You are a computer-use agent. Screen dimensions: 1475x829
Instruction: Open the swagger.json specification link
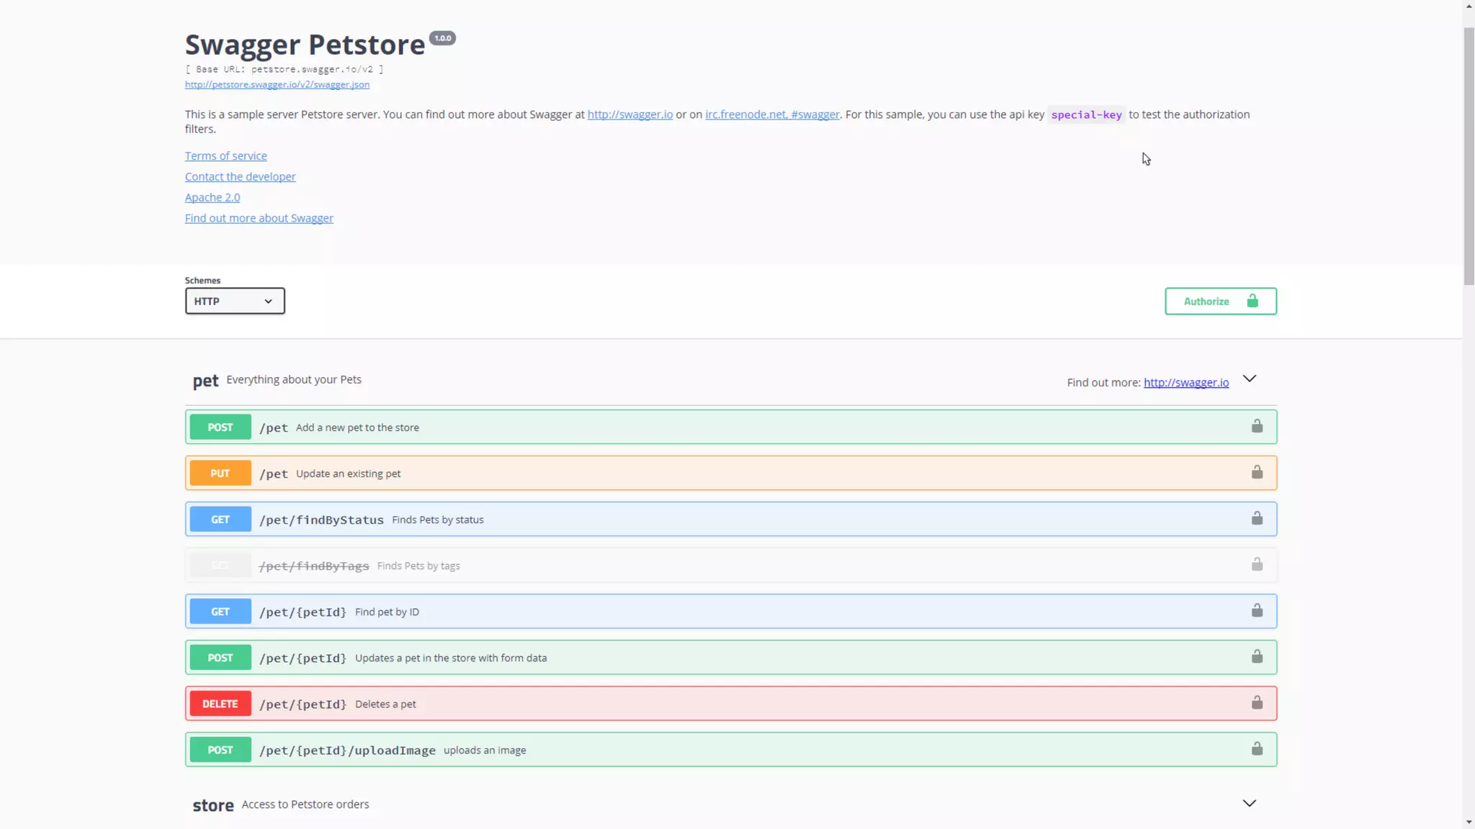coord(277,85)
